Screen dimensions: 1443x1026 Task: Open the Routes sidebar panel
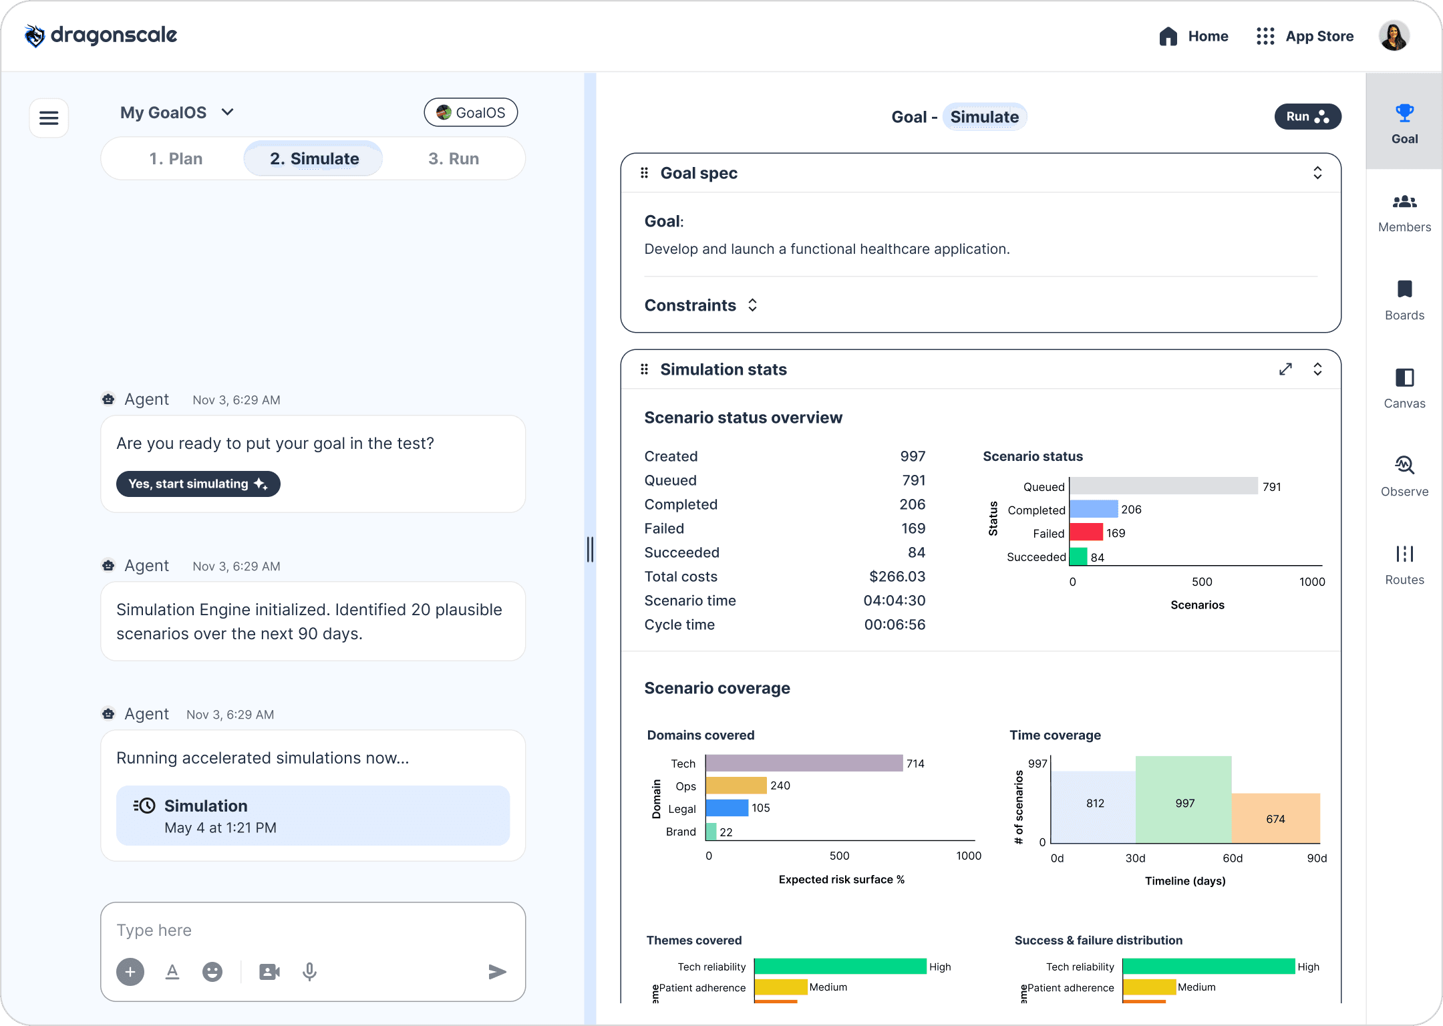[1404, 565]
